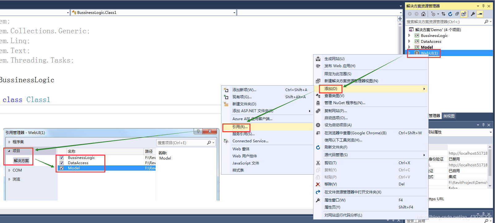Image resolution: width=495 pixels, height=223 pixels.
Task: Click the 复制网站 globe icon
Action: [318, 111]
